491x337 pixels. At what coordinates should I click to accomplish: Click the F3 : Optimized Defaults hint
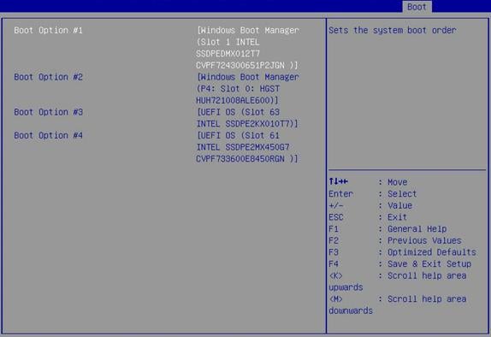point(402,252)
